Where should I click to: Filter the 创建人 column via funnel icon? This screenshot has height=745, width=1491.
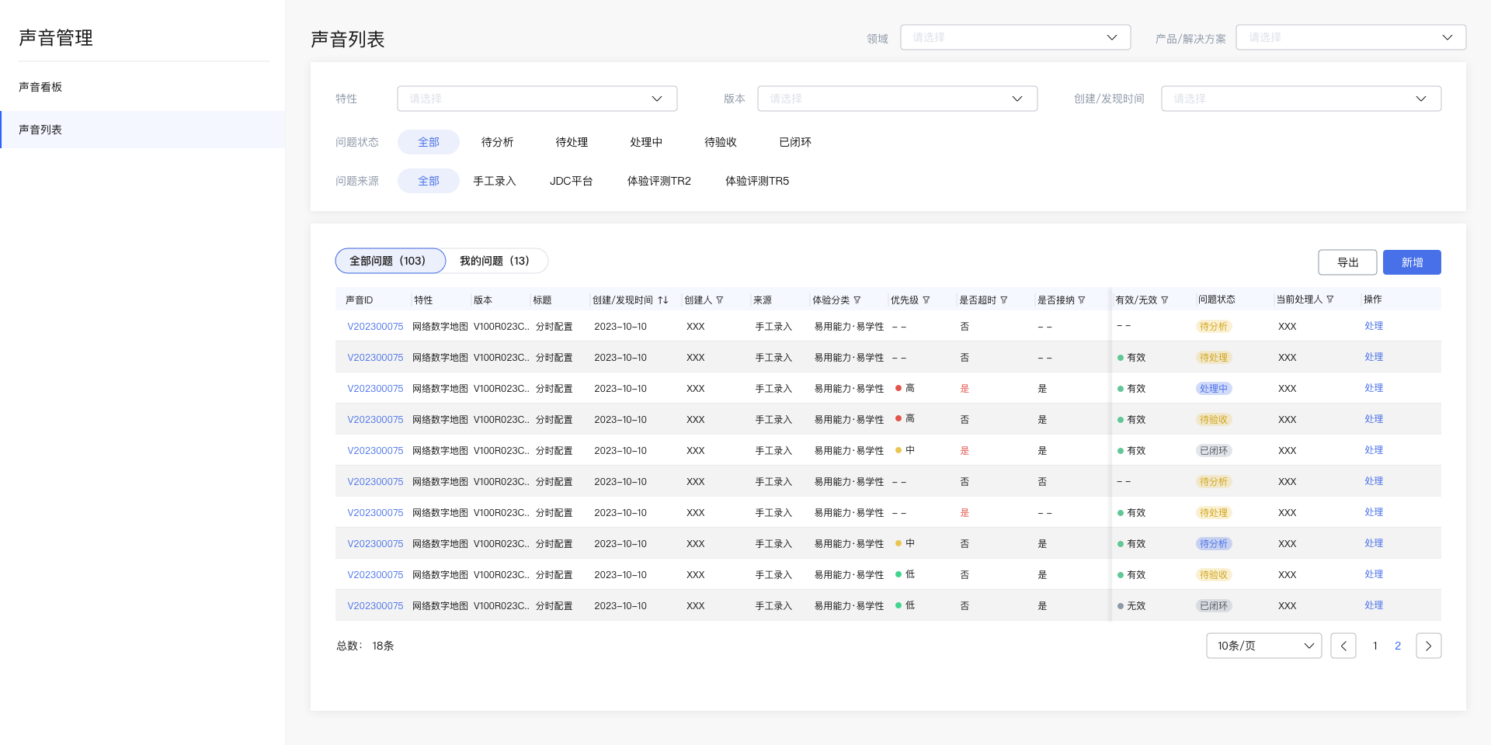click(720, 300)
